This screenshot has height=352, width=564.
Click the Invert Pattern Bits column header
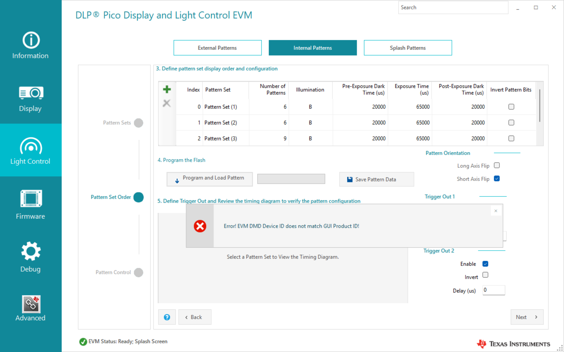point(511,90)
